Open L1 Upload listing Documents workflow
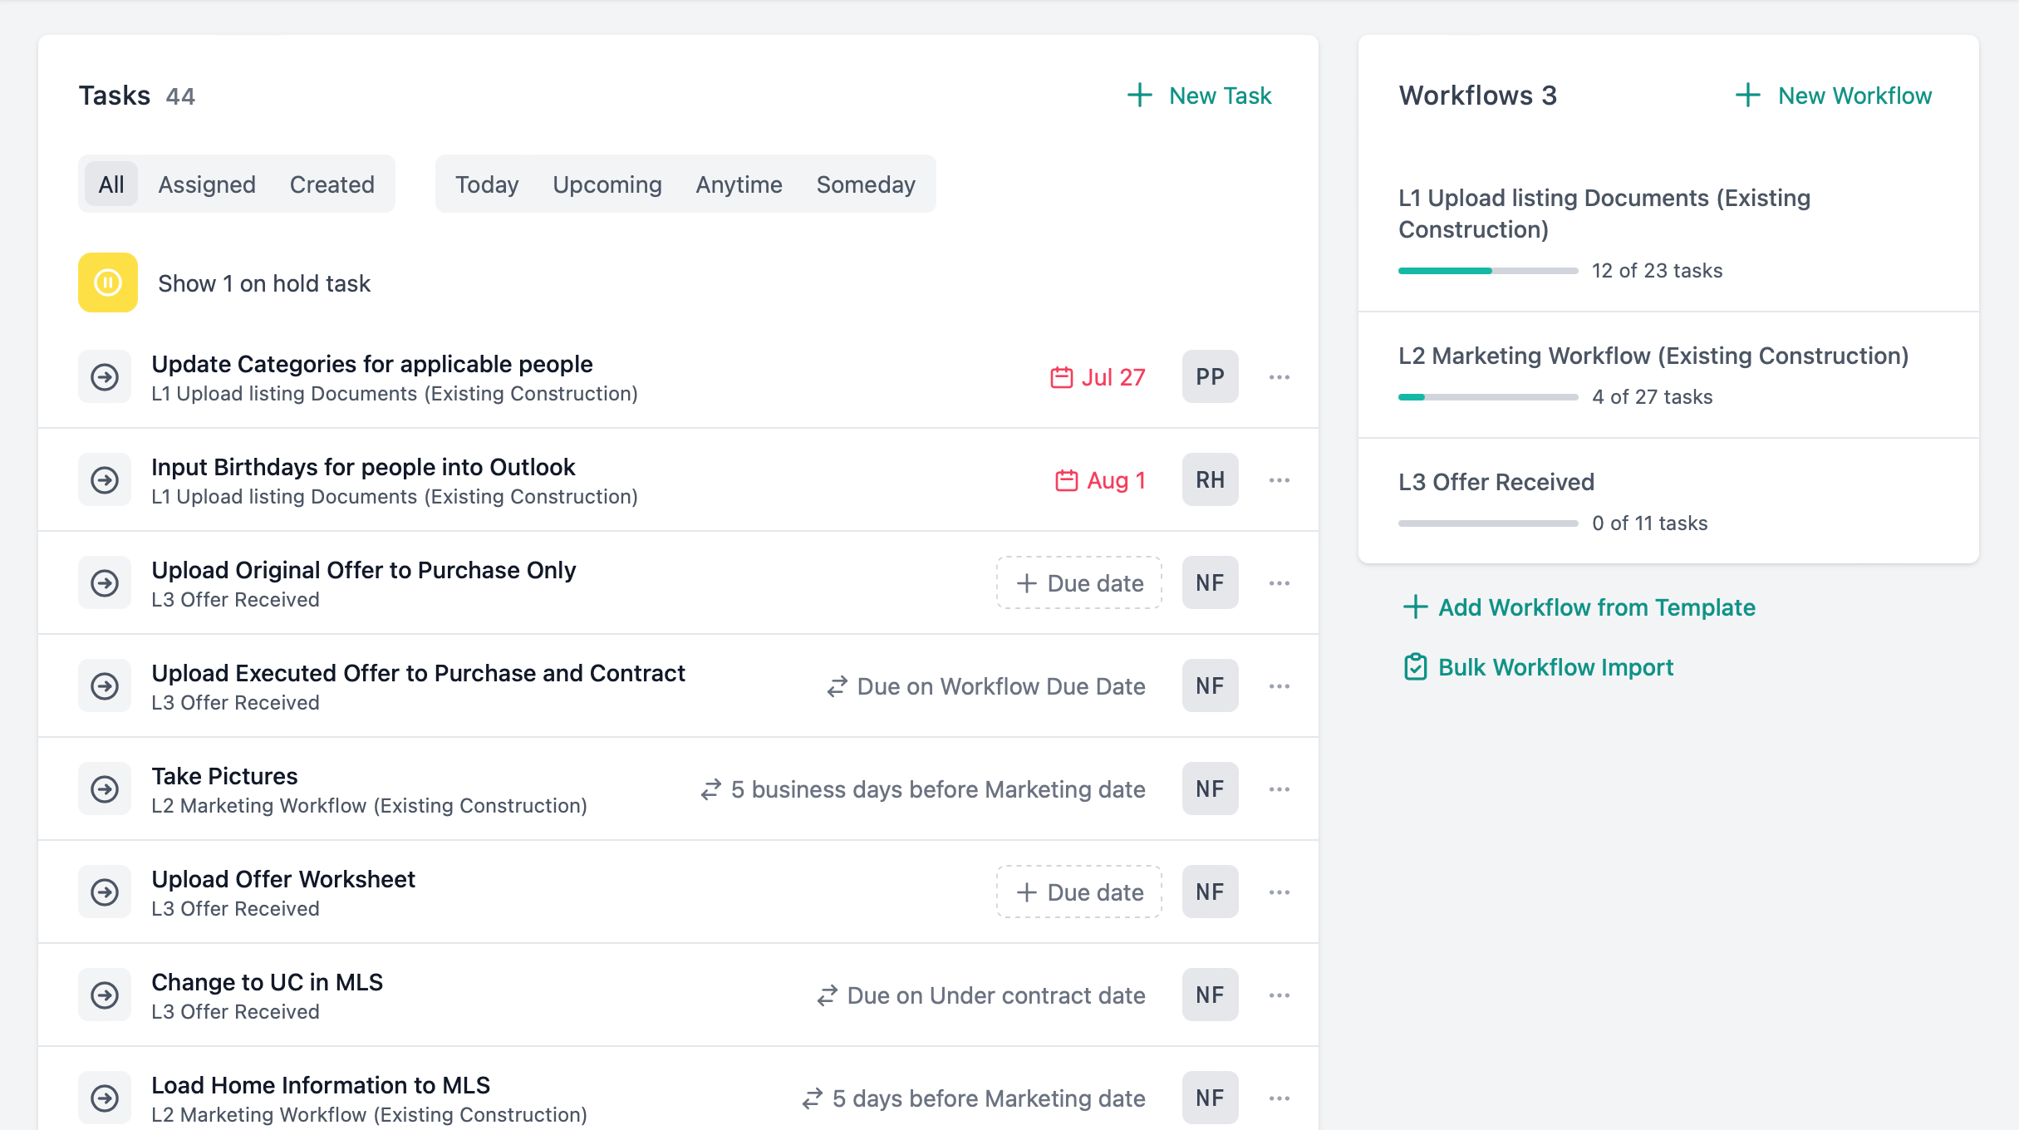Screen dimensions: 2019x1130 coord(1604,214)
